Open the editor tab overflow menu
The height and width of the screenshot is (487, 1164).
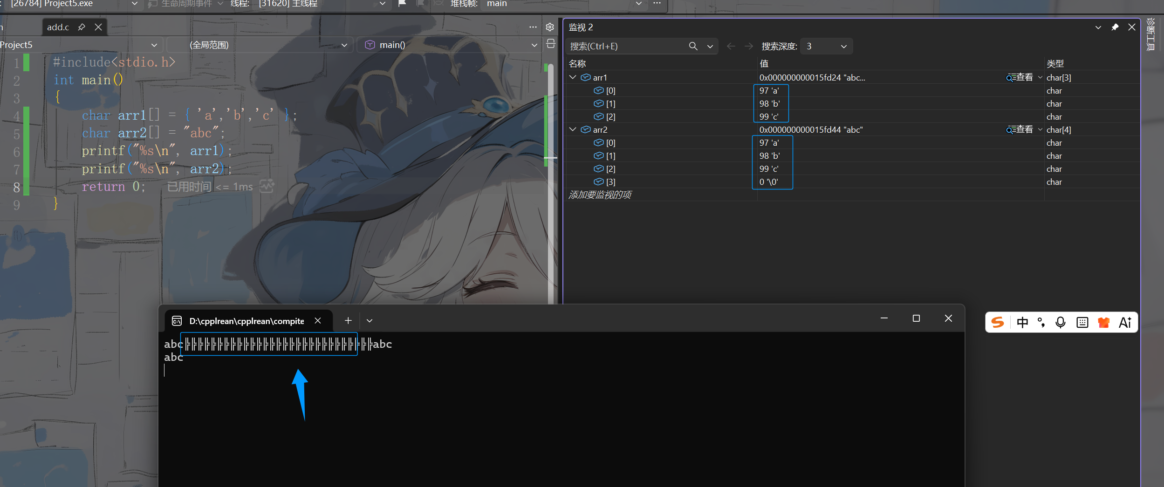533,27
